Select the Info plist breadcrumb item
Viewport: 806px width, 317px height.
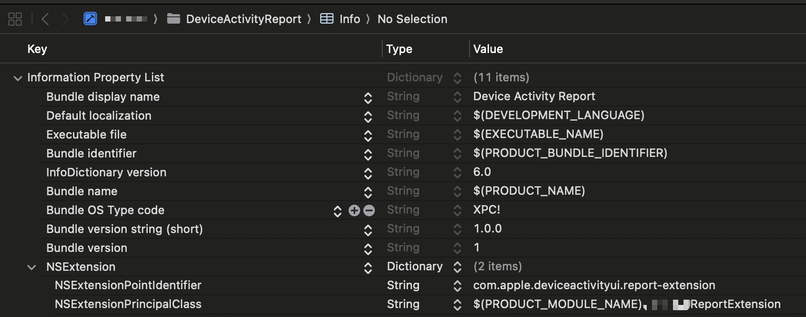click(x=349, y=19)
